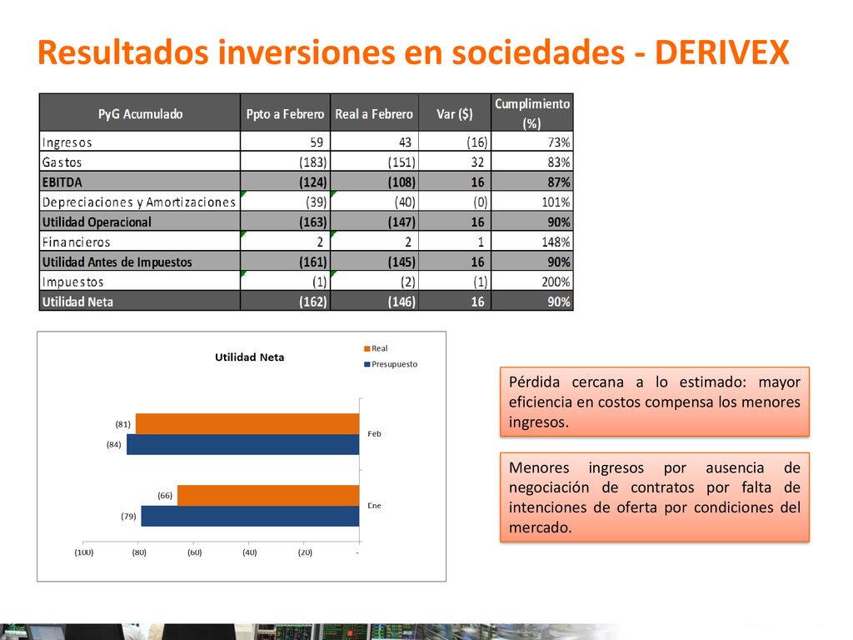Image resolution: width=853 pixels, height=640 pixels.
Task: Click the (40) axis tick label
Action: click(250, 552)
